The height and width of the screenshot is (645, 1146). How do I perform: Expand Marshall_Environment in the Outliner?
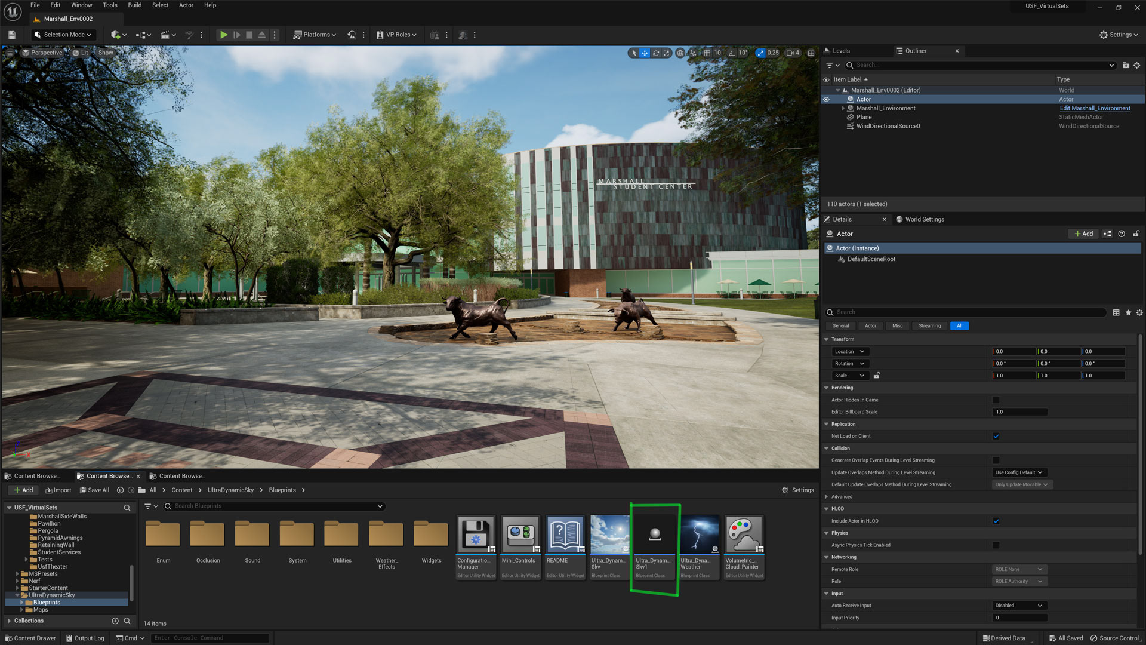843,109
